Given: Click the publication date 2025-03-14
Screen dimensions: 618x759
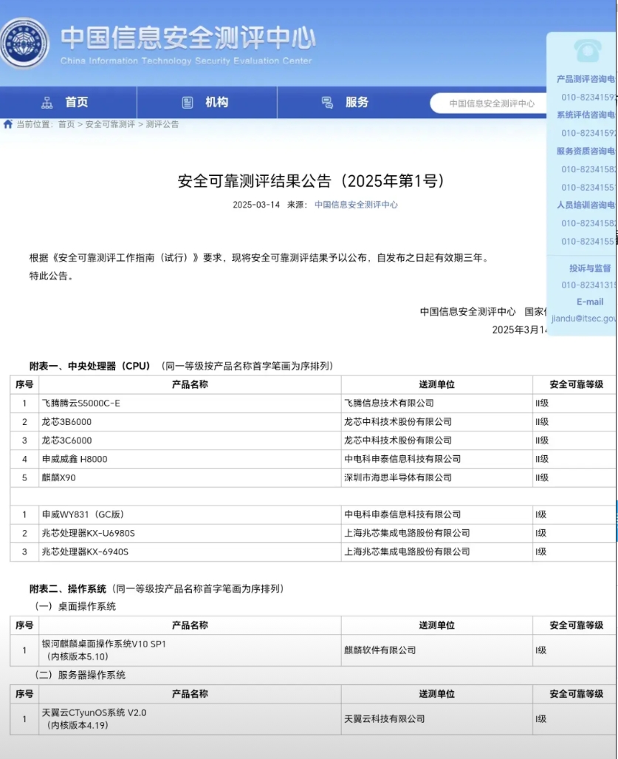Looking at the screenshot, I should point(256,205).
